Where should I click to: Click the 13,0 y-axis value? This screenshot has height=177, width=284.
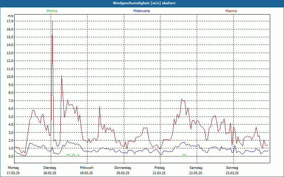click(x=10, y=53)
